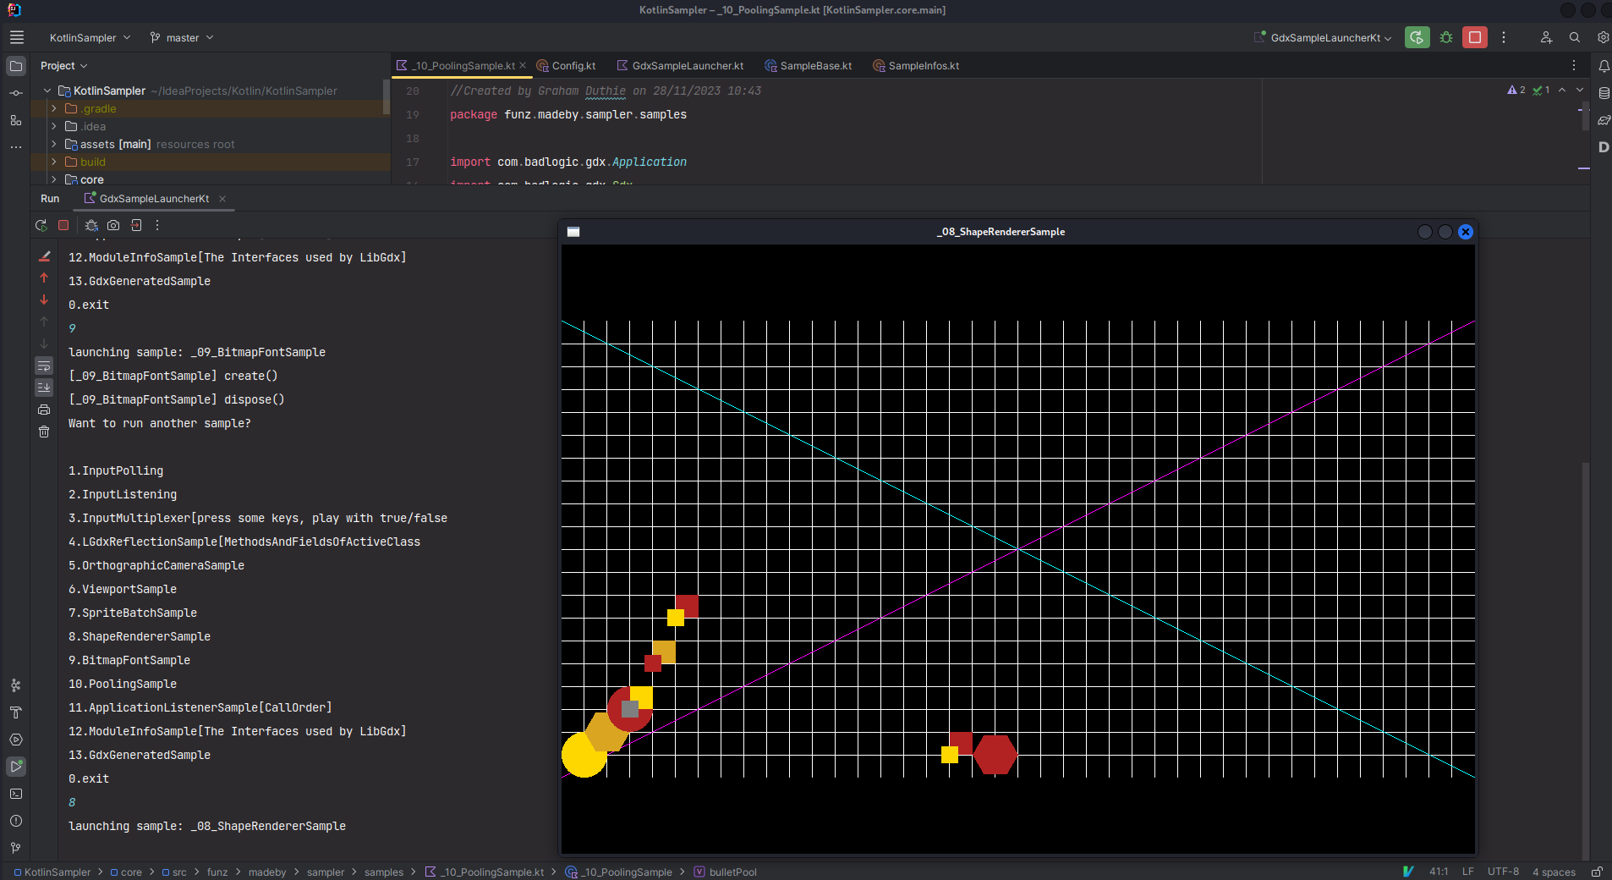Open the Commit tool window from the left sidebar
This screenshot has width=1612, height=880.
pyautogui.click(x=16, y=93)
